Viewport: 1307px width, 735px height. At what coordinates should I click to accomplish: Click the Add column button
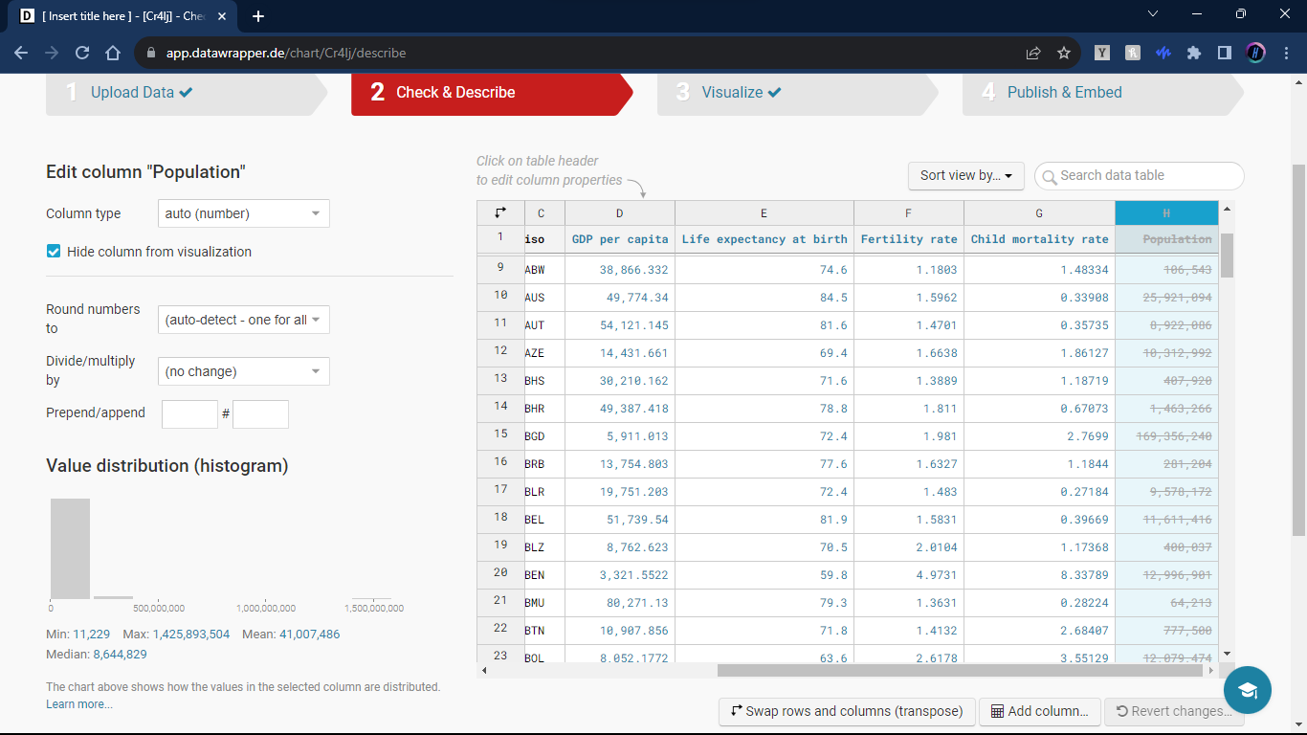click(x=1039, y=711)
